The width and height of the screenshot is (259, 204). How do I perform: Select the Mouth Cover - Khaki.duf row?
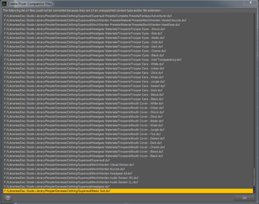pyautogui.click(x=128, y=125)
